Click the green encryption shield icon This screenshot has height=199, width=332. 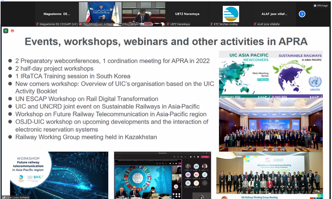[x=6, y=31]
